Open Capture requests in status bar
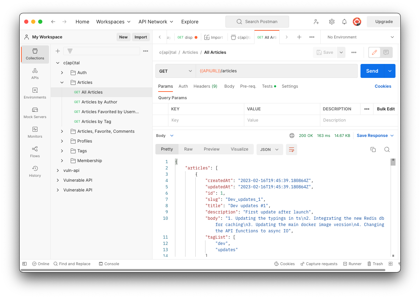Image resolution: width=420 pixels, height=298 pixels. tap(319, 264)
